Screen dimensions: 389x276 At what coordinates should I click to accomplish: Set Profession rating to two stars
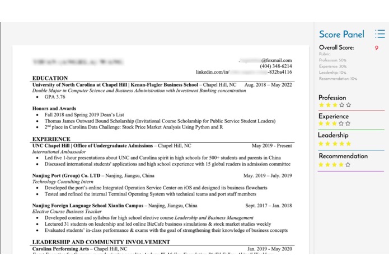pos(328,105)
